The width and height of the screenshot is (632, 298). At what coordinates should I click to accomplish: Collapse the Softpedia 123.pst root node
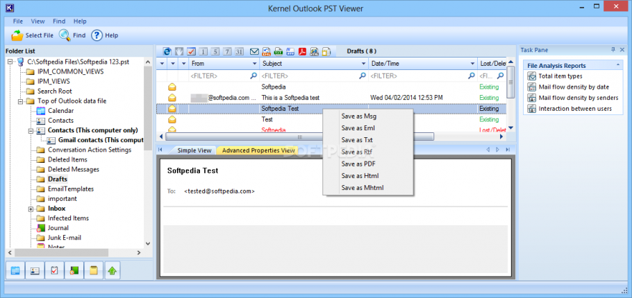click(10, 62)
